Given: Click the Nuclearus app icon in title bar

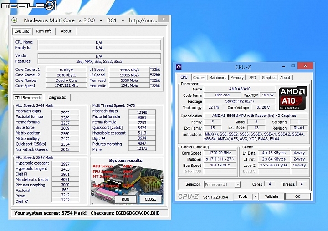Looking at the screenshot, I should [14, 20].
